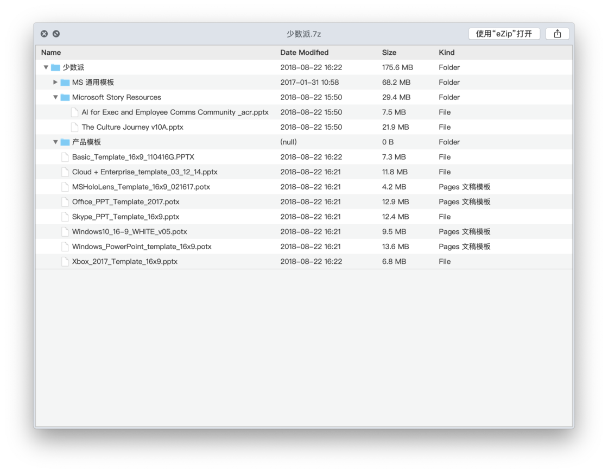Collapse the 产品模板 folder
Image resolution: width=608 pixels, height=473 pixels.
(x=55, y=142)
